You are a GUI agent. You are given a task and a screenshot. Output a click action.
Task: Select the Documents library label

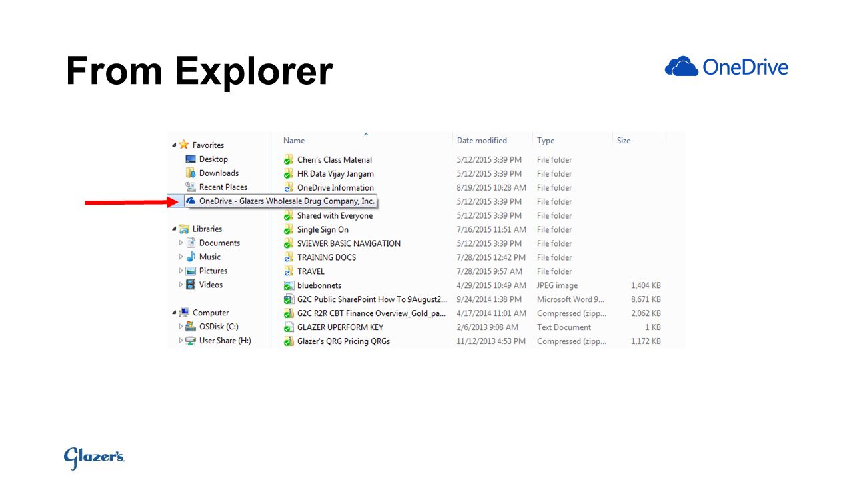(x=219, y=243)
